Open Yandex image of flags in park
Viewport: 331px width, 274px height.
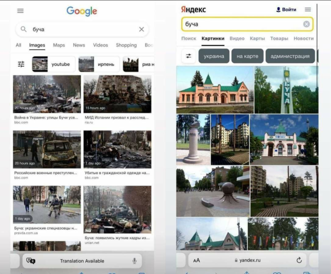(x=283, y=234)
